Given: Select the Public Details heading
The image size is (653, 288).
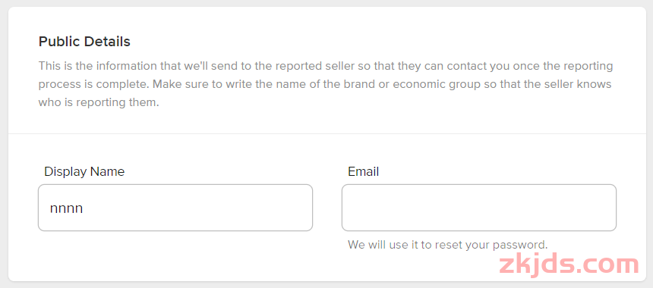Looking at the screenshot, I should click(84, 42).
